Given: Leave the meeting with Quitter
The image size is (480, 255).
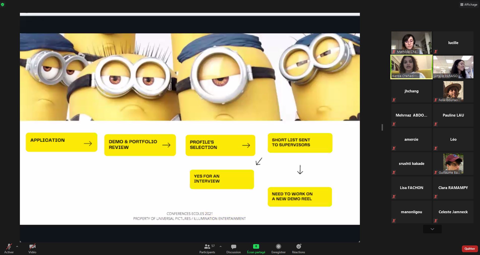Looking at the screenshot, I should point(470,248).
